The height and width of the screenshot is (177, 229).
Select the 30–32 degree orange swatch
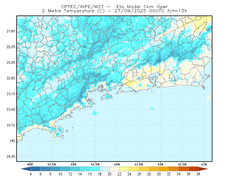164,169
